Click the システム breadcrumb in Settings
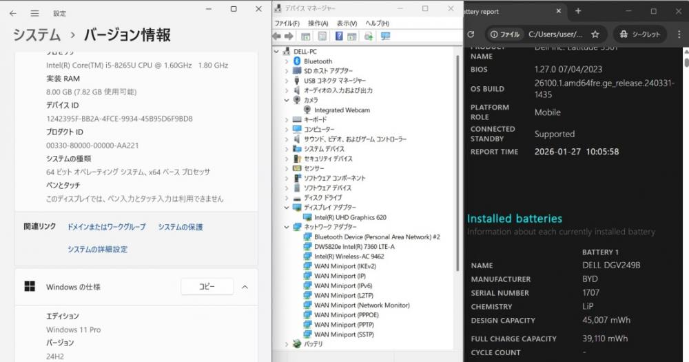 [x=37, y=34]
